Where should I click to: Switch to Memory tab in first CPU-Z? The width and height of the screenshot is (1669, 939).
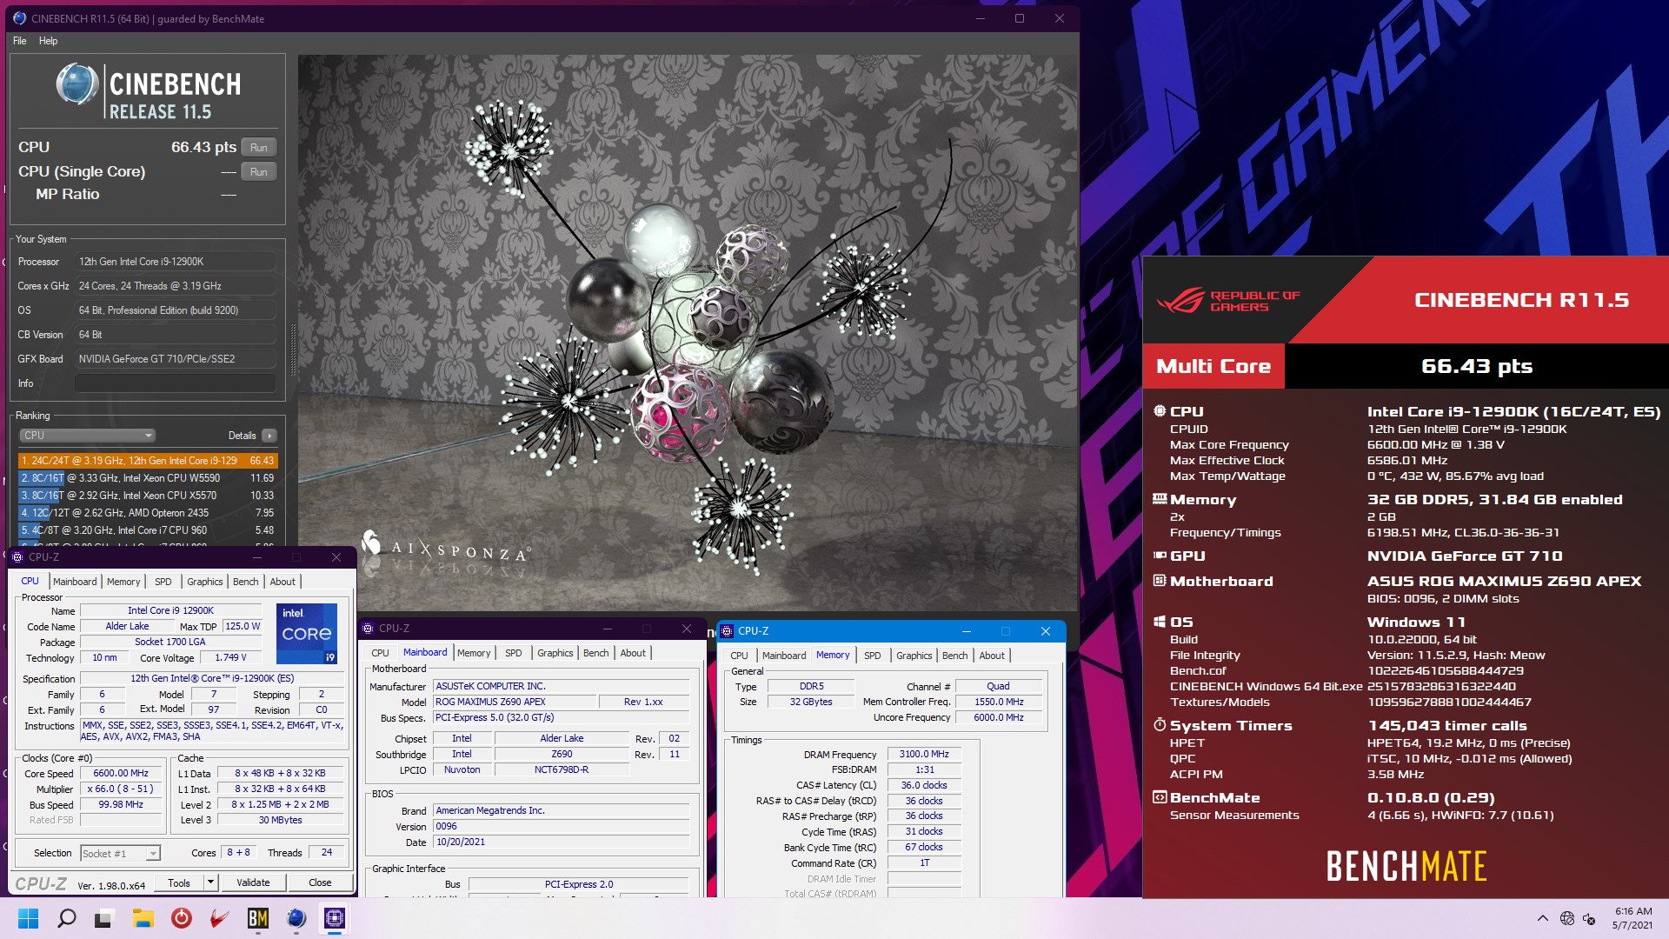tap(123, 582)
